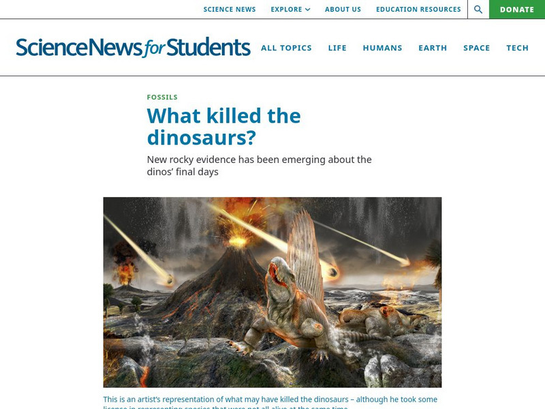The image size is (545, 409).
Task: Open the Tech section
Action: click(x=517, y=48)
